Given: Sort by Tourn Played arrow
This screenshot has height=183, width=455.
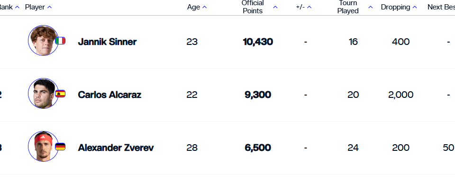Looking at the screenshot, I should pos(371,7).
